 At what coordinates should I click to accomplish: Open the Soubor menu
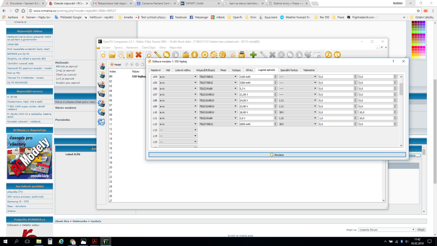click(106, 47)
